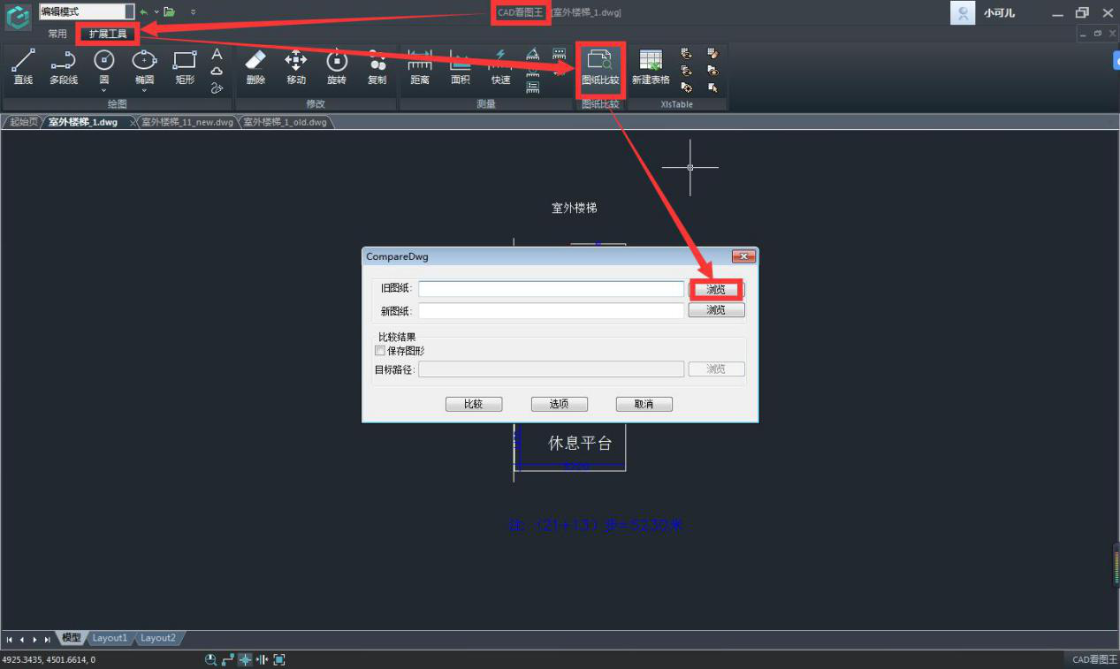Select the 旋转 rotate tool
1120x669 pixels.
(x=337, y=67)
